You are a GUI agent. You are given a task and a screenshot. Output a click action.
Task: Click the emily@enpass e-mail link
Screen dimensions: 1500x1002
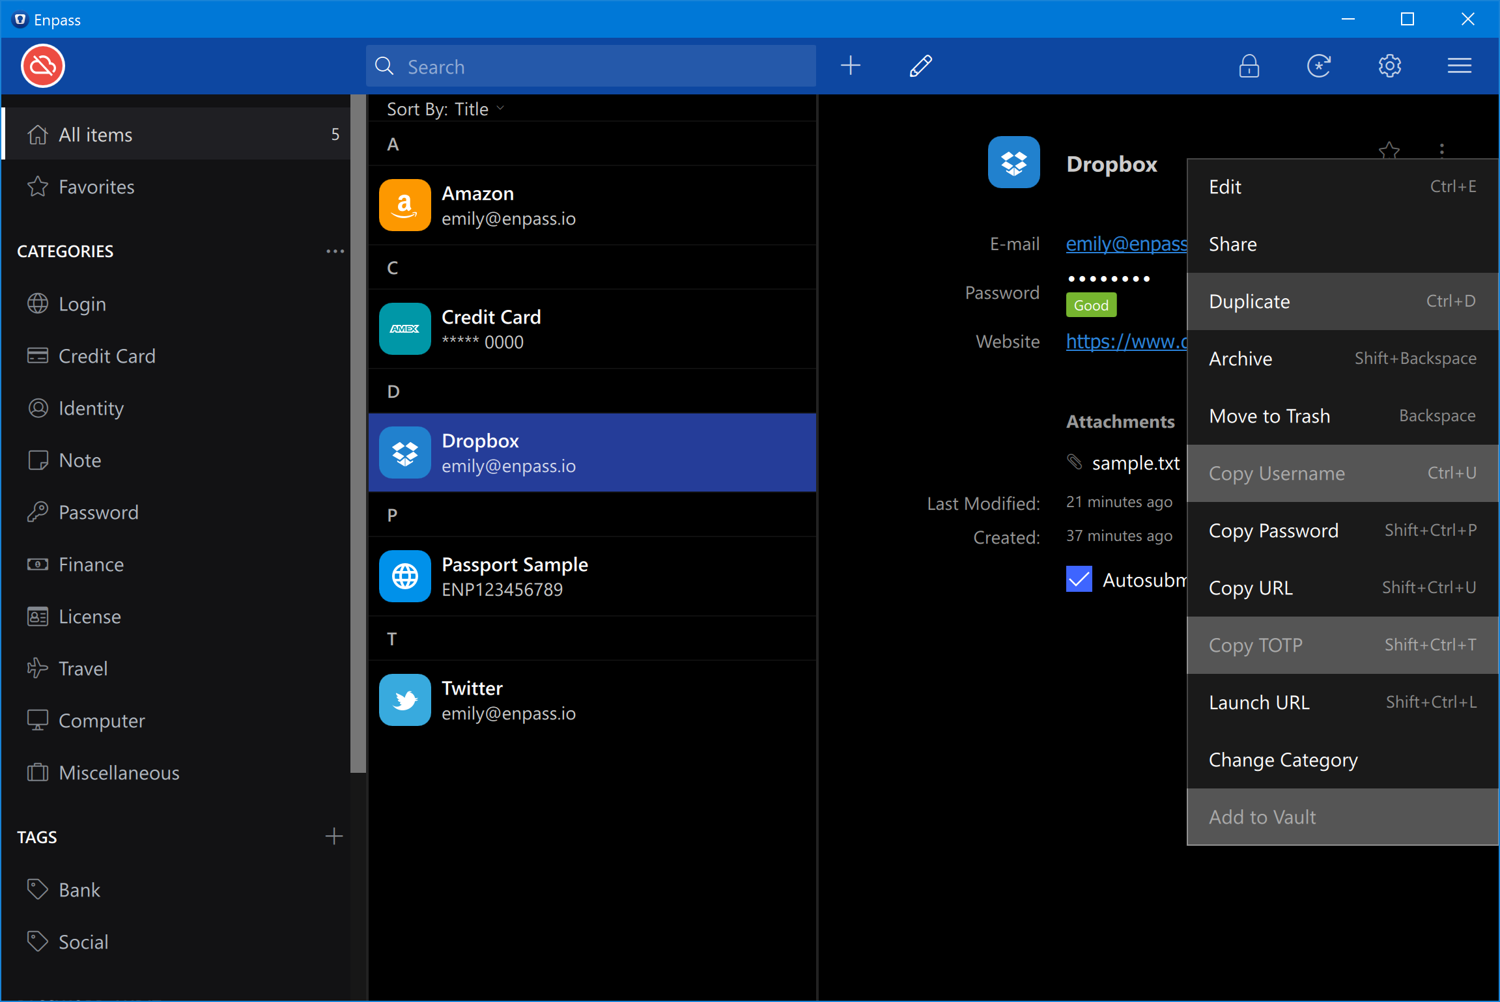(x=1126, y=244)
